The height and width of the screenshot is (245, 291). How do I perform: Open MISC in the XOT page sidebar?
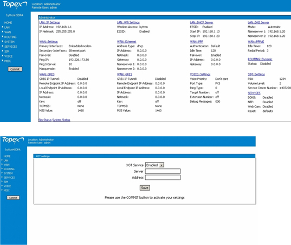tap(7, 191)
